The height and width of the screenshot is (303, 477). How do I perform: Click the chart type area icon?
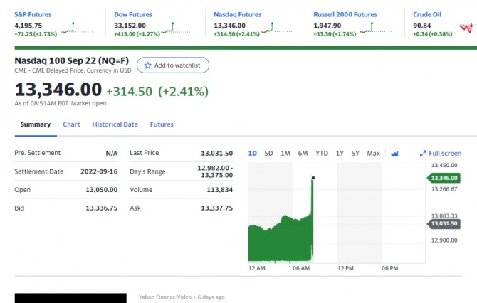pos(395,153)
